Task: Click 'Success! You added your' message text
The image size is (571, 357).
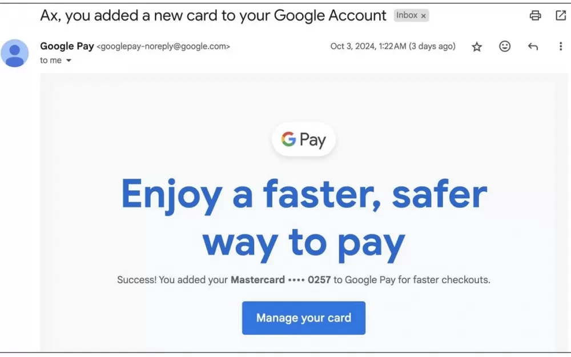Action: click(x=172, y=280)
